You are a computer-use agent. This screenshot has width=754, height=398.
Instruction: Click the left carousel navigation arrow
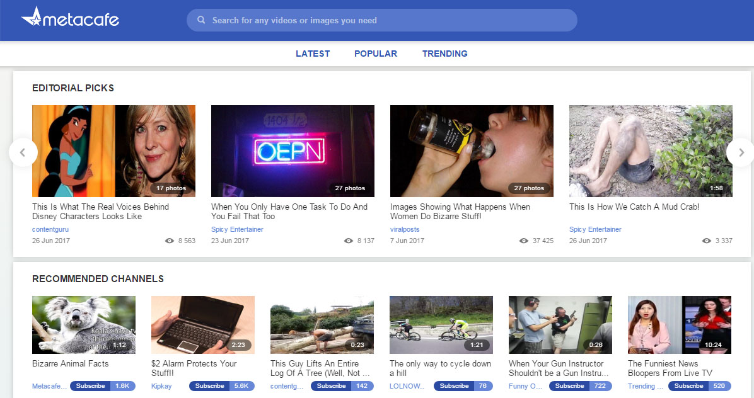pos(23,152)
